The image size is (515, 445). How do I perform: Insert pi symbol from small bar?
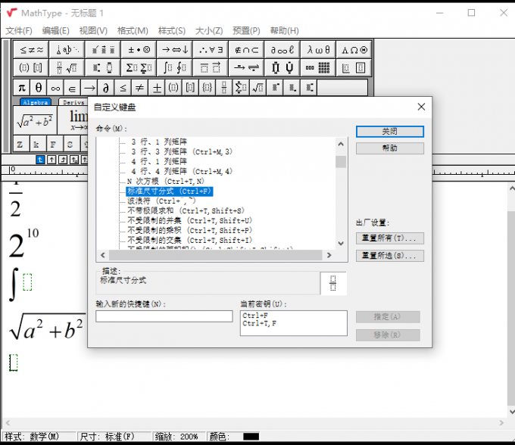point(22,88)
